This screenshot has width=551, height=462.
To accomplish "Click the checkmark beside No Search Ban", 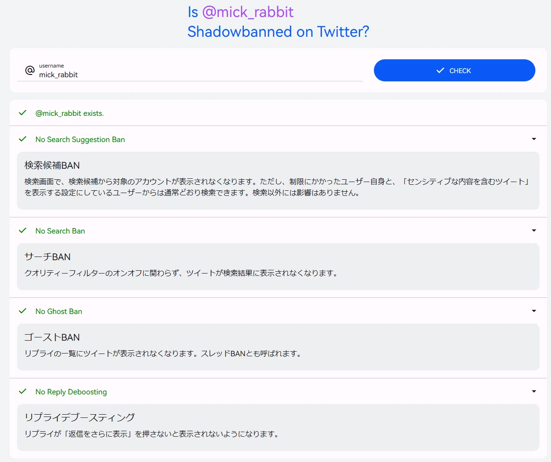I will (x=23, y=230).
